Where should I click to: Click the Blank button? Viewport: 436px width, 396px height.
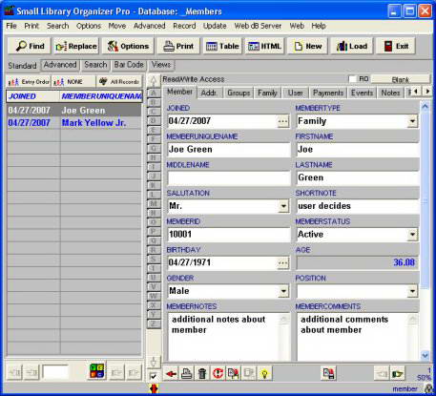pyautogui.click(x=401, y=79)
